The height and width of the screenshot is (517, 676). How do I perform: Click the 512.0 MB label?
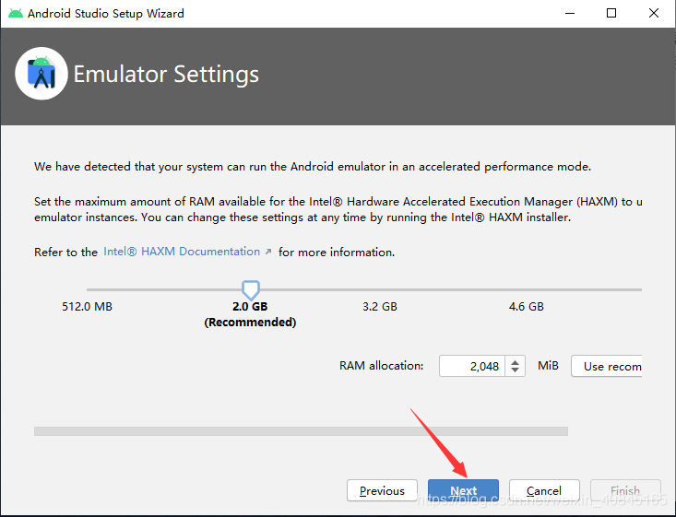(87, 307)
